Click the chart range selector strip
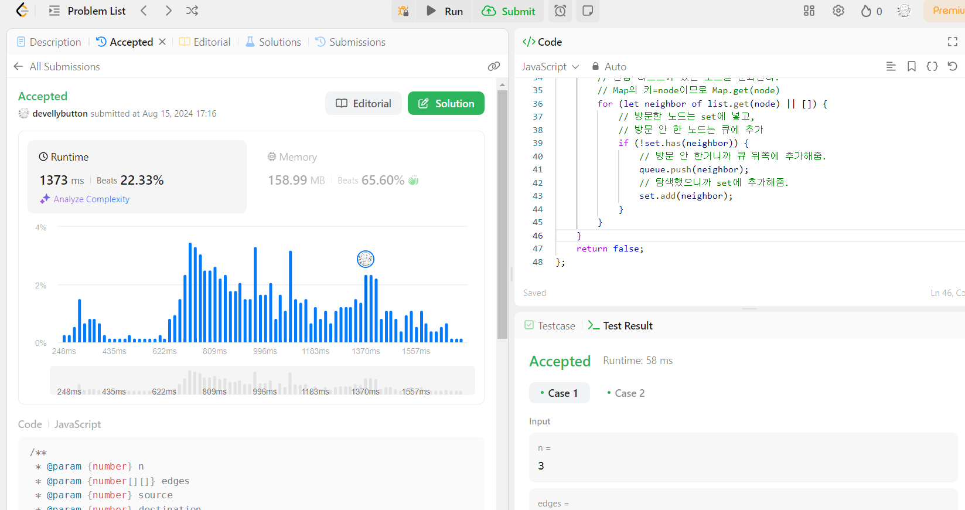The width and height of the screenshot is (965, 510). [262, 381]
